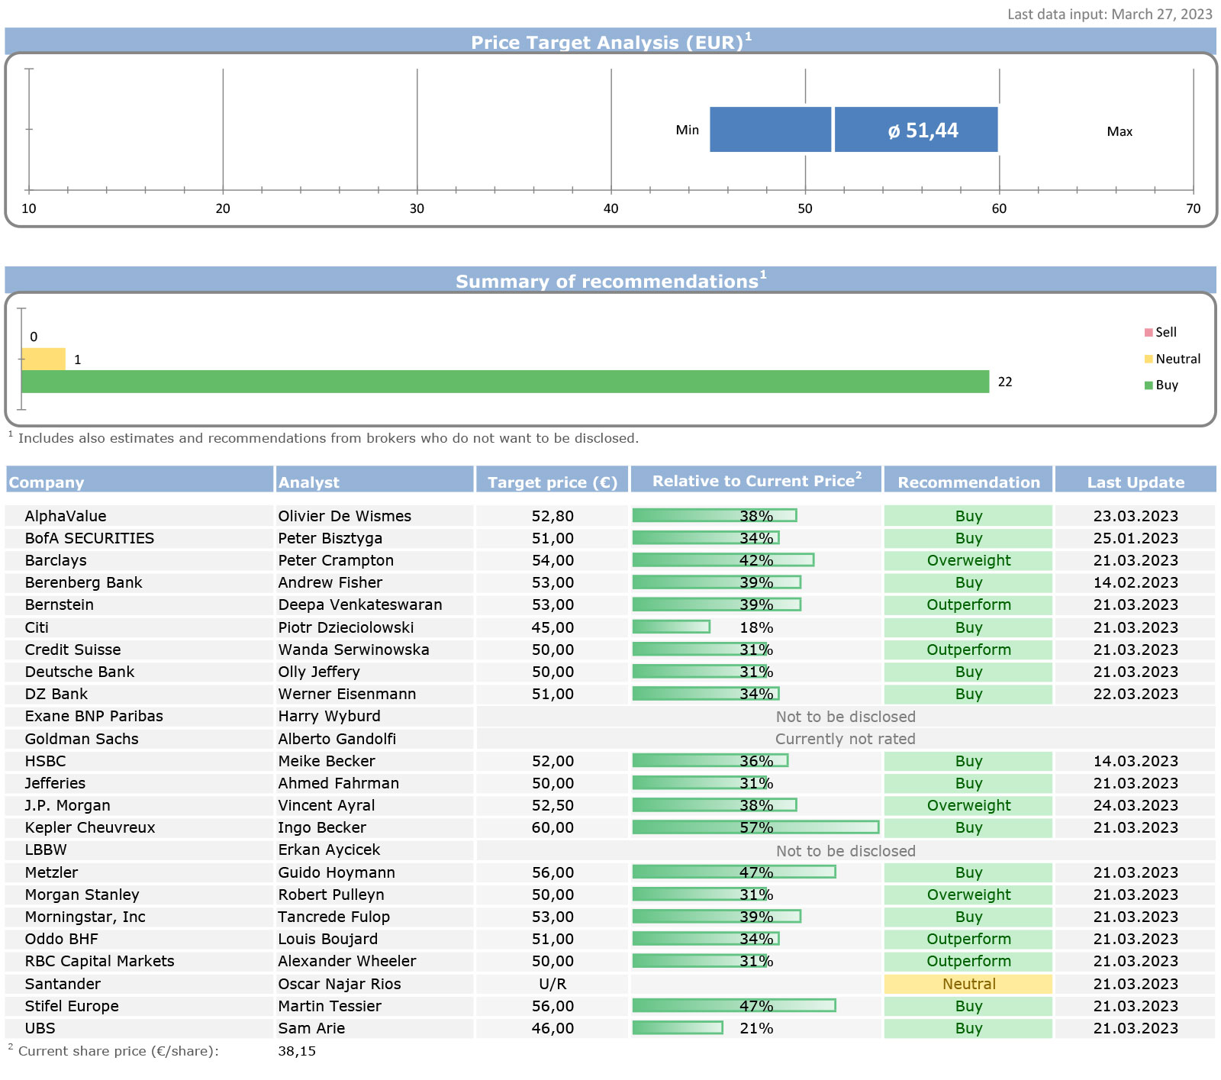1221x1080 pixels.
Task: Click the average price box ø 51,44
Action: pos(916,130)
